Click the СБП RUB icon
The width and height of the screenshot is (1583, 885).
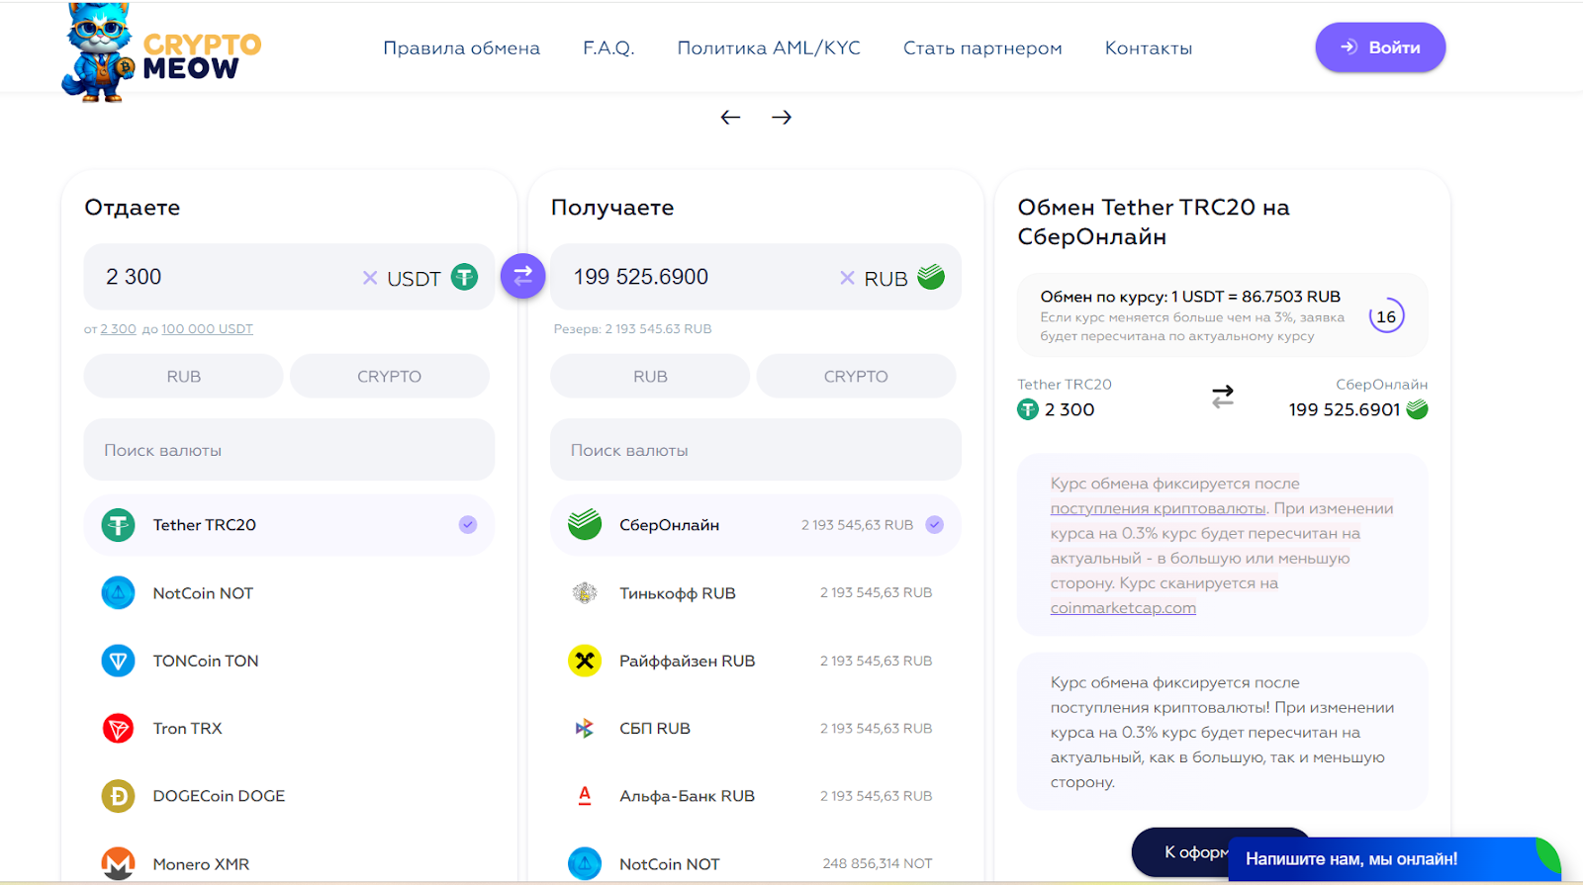(585, 729)
